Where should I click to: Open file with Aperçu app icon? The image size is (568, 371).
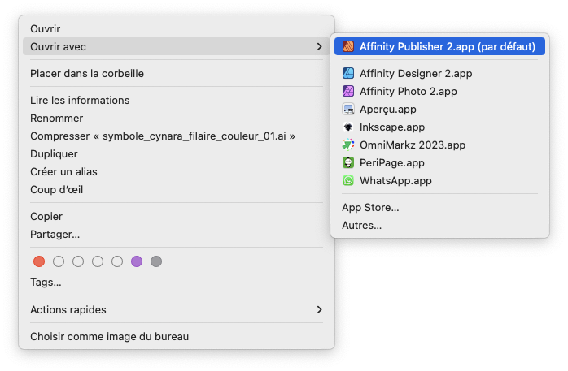pos(348,109)
